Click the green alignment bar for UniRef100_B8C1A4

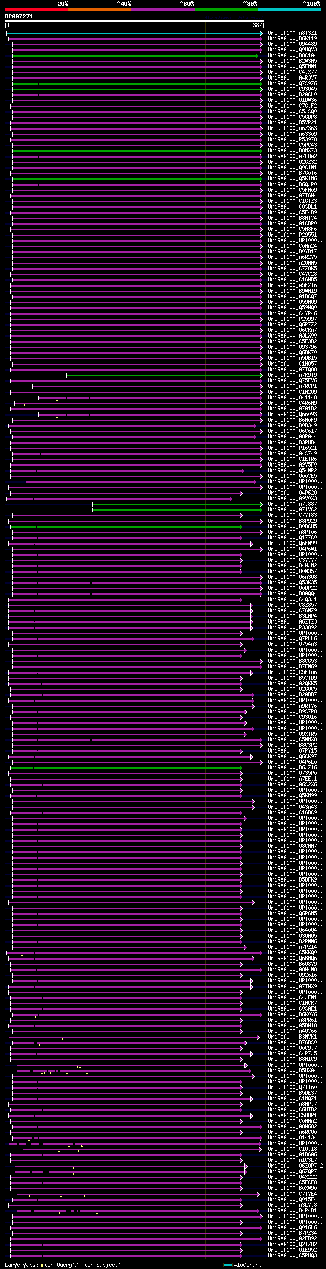tap(135, 56)
